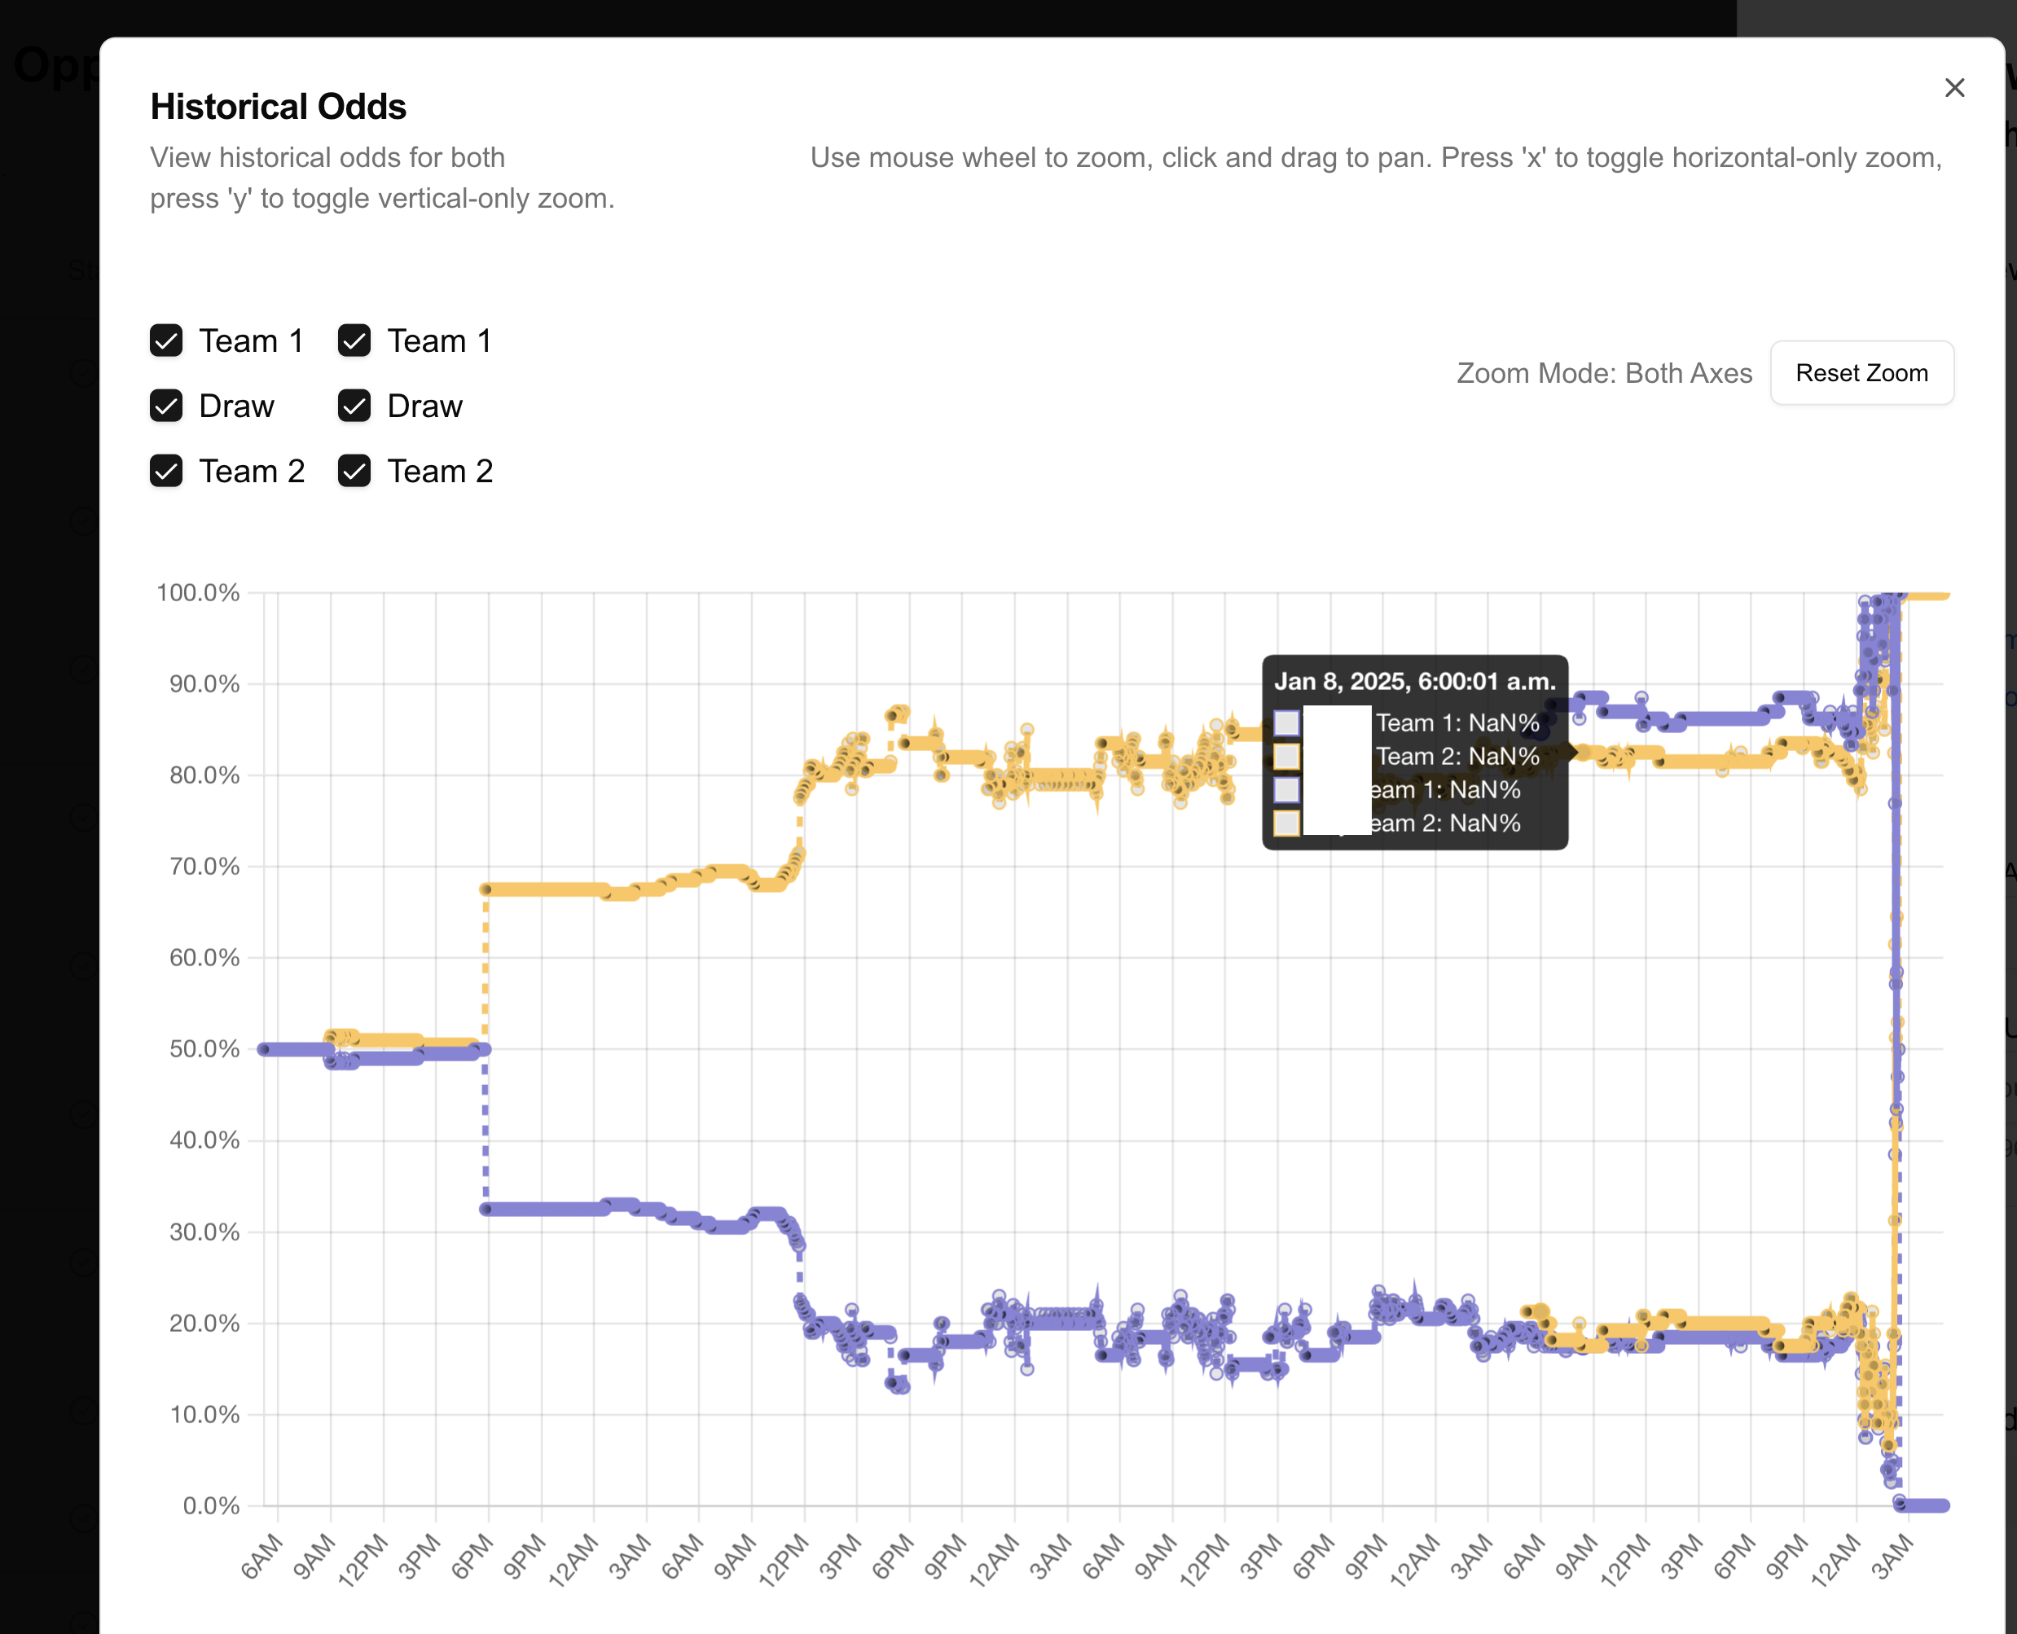Toggle Team 1 checkbox on right column
The image size is (2017, 1634).
(x=355, y=340)
